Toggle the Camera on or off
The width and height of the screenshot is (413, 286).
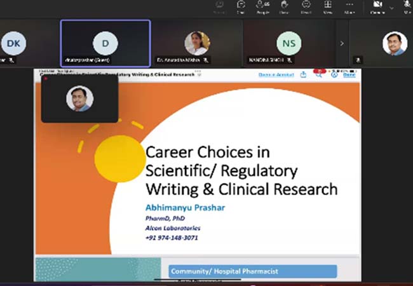pos(377,7)
